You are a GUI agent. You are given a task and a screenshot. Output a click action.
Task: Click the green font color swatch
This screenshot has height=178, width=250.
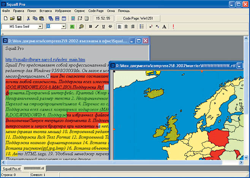[x=72, y=27]
